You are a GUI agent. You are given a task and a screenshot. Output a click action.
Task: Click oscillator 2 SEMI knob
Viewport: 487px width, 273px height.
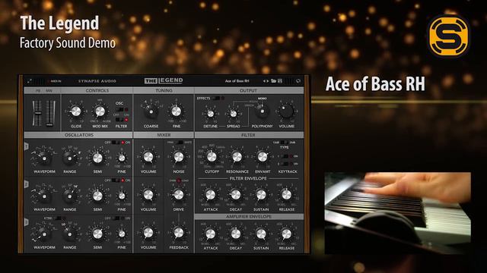(97, 196)
